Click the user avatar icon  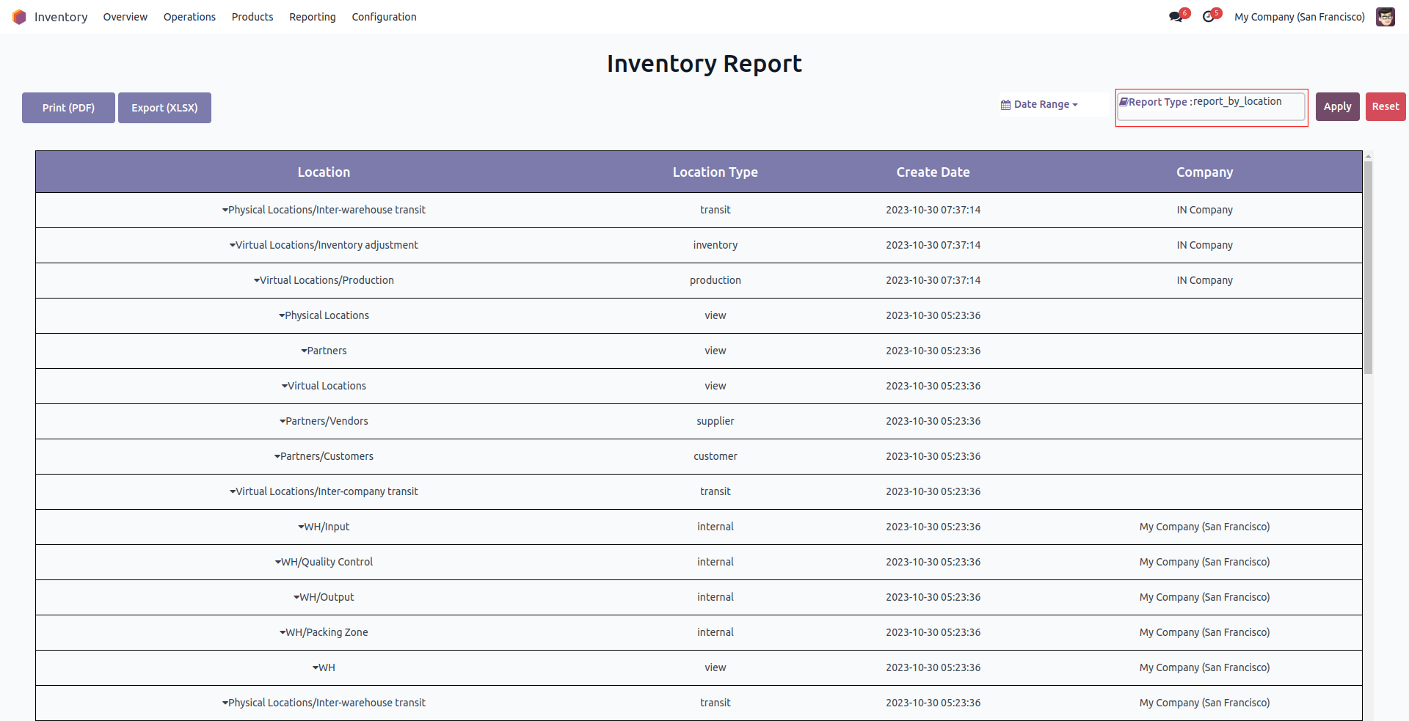pos(1385,17)
